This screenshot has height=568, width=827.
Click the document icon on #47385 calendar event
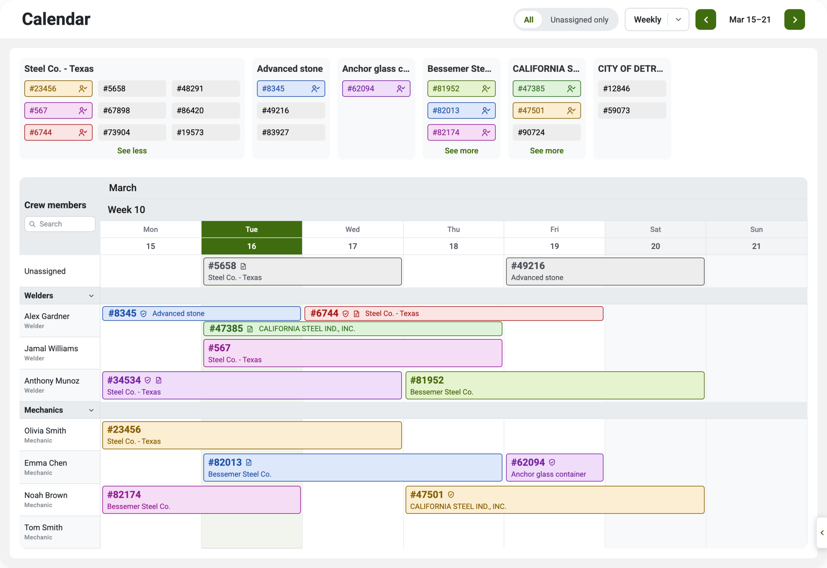(250, 329)
